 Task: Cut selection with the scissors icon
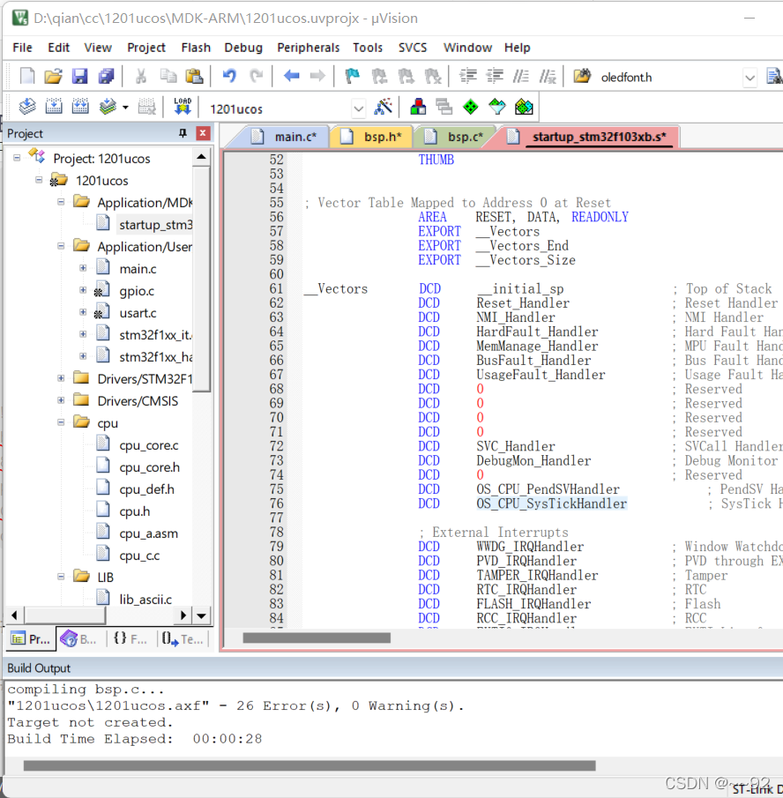click(141, 77)
